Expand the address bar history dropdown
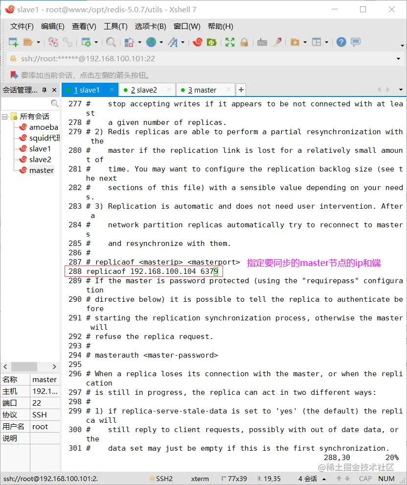Image resolution: width=407 pixels, height=485 pixels. (x=398, y=59)
